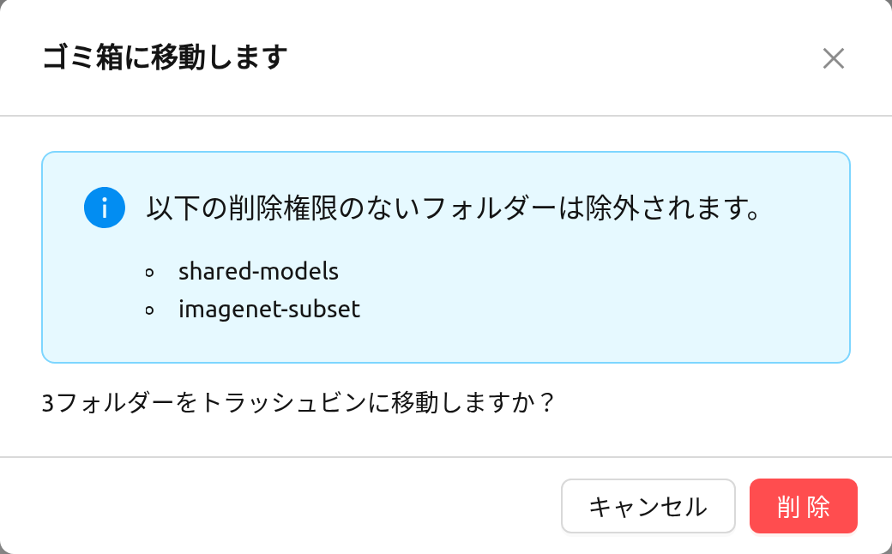The image size is (892, 554).
Task: Click the 以下の削除権限のないフォルダー warning message
Action: pyautogui.click(x=454, y=208)
